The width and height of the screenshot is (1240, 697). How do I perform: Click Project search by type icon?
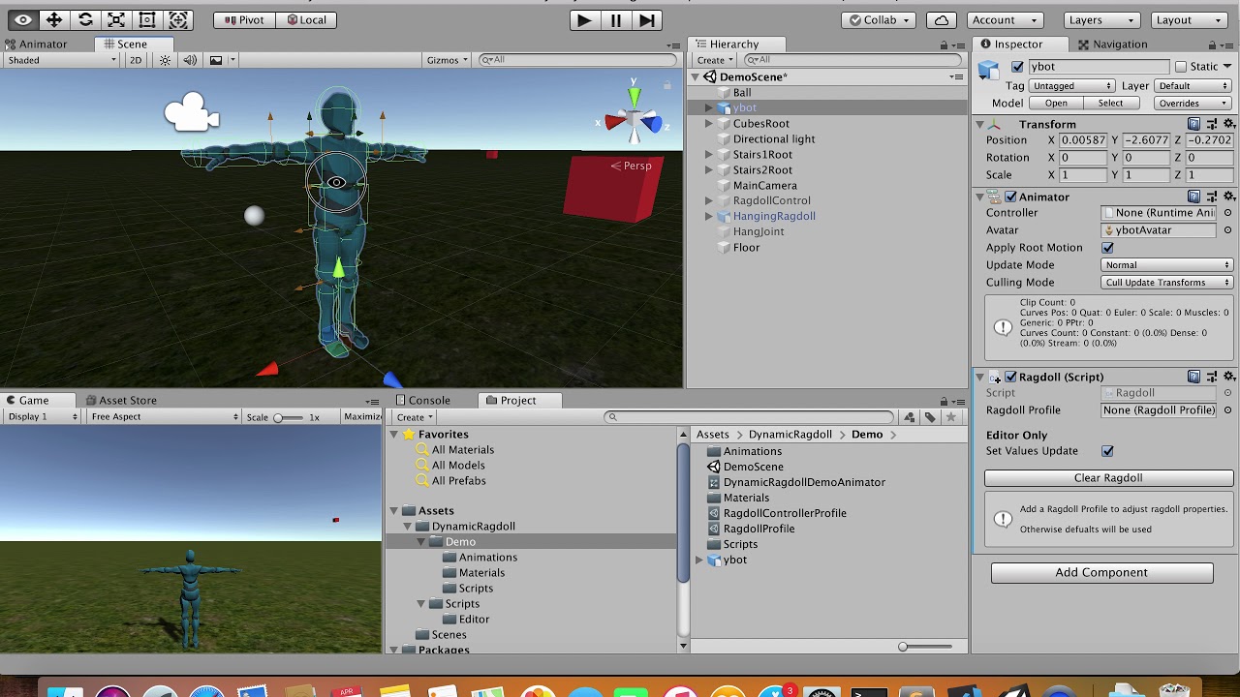click(909, 417)
